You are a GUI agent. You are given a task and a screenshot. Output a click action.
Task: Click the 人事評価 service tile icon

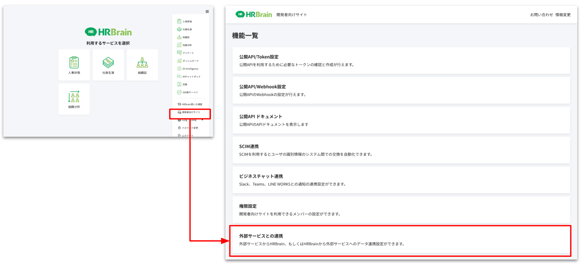74,62
